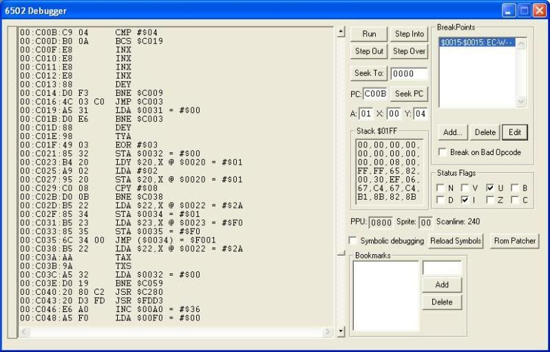Screen dimensions: 550x352
Task: Select the A register field
Action: (366, 114)
